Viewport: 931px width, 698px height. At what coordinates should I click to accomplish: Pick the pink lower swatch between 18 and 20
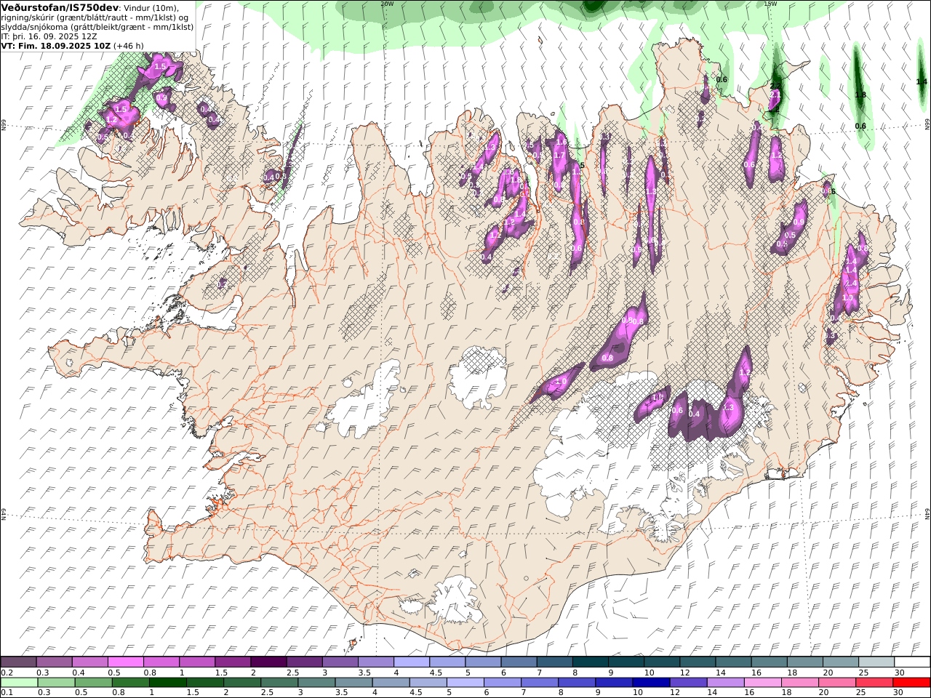click(799, 683)
